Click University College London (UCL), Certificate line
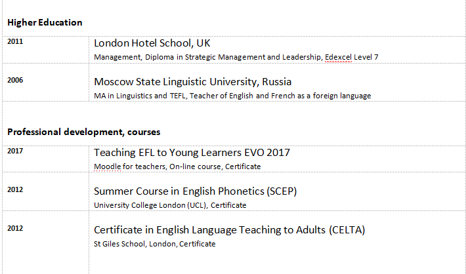This screenshot has height=274, width=466. (170, 205)
